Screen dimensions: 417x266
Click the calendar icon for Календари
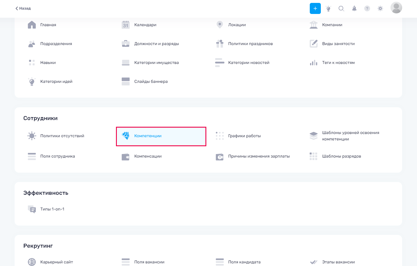coord(126,25)
